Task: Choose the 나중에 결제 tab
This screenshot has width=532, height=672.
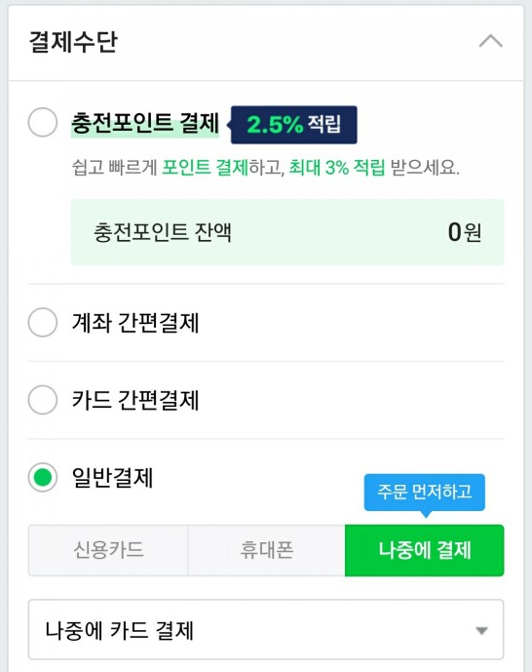Action: [x=425, y=550]
